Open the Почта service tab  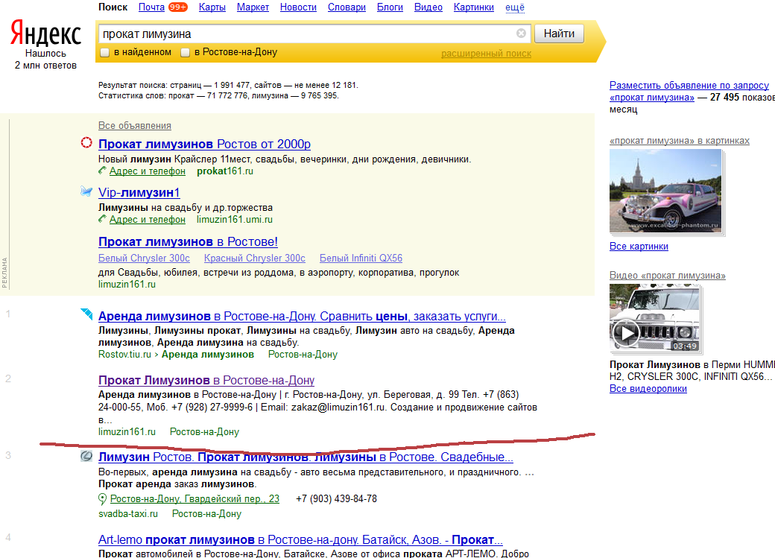(x=151, y=7)
